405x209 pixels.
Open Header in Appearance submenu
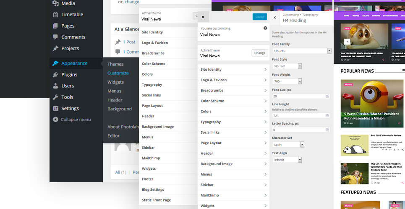[115, 100]
